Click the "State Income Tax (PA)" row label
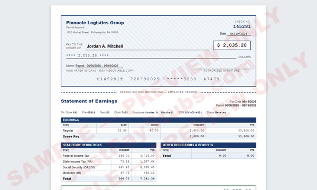317x190 pixels. tap(78, 161)
